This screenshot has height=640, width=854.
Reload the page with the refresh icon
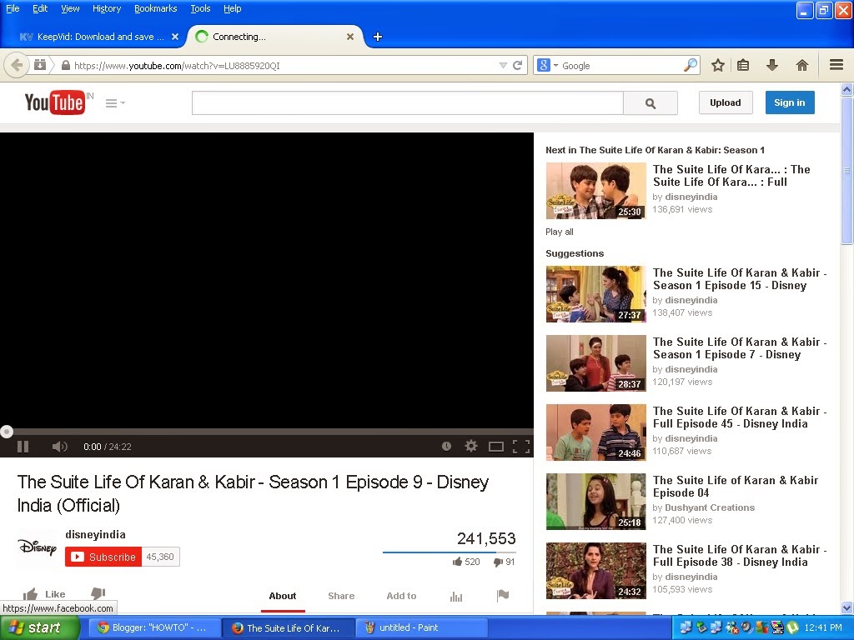coord(517,65)
